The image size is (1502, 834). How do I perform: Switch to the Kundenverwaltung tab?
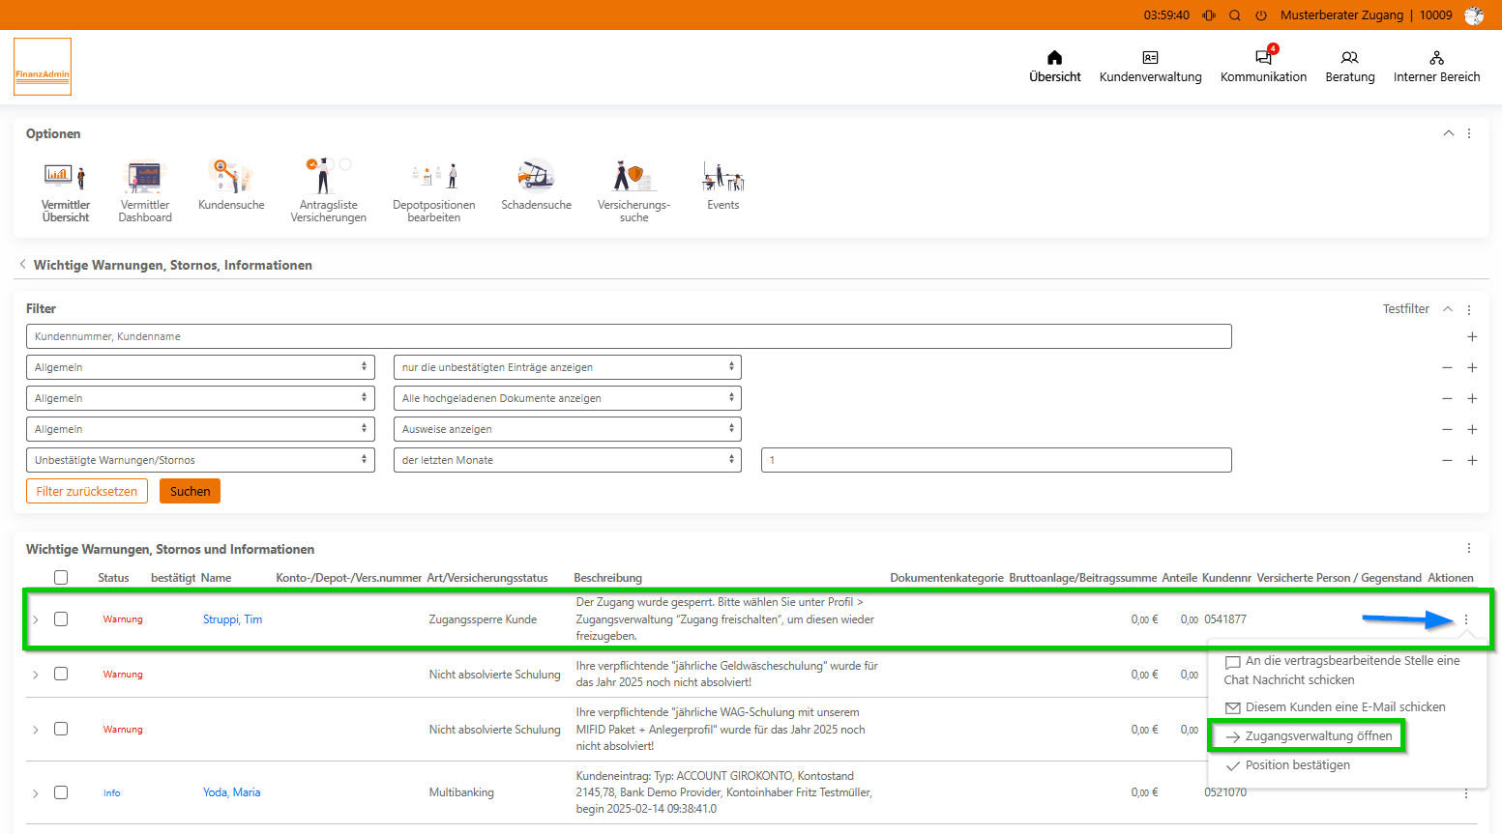click(x=1150, y=66)
